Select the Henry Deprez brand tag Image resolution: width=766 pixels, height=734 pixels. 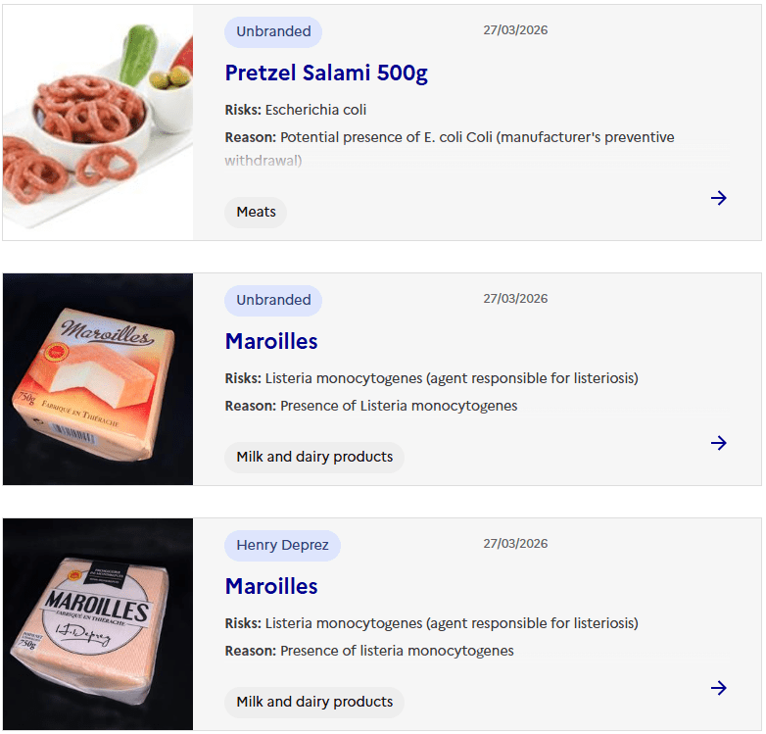pos(282,545)
